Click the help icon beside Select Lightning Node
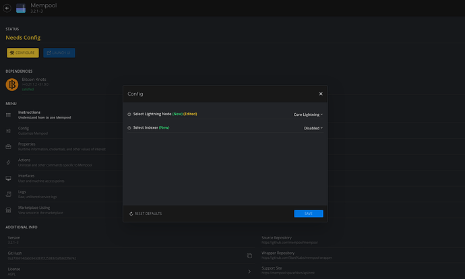The image size is (465, 279). coord(129,115)
